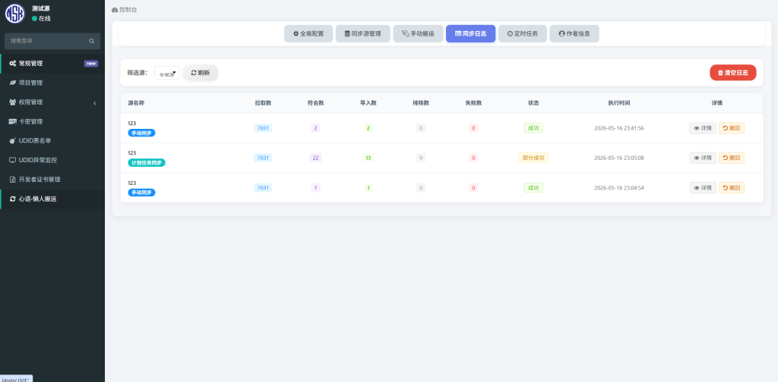Open 项目管理 menu item
The height and width of the screenshot is (382, 778).
pos(52,83)
